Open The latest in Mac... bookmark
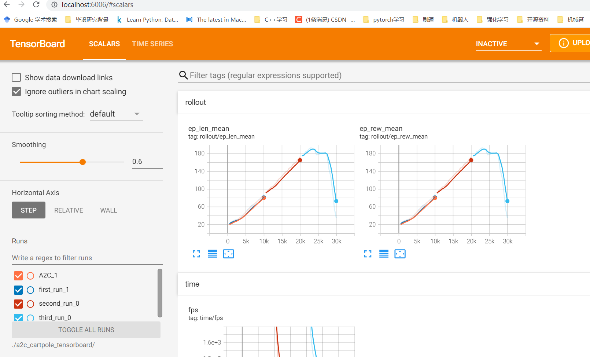 [x=216, y=19]
